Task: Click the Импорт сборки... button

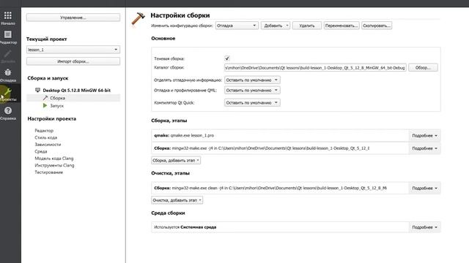Action: click(73, 61)
